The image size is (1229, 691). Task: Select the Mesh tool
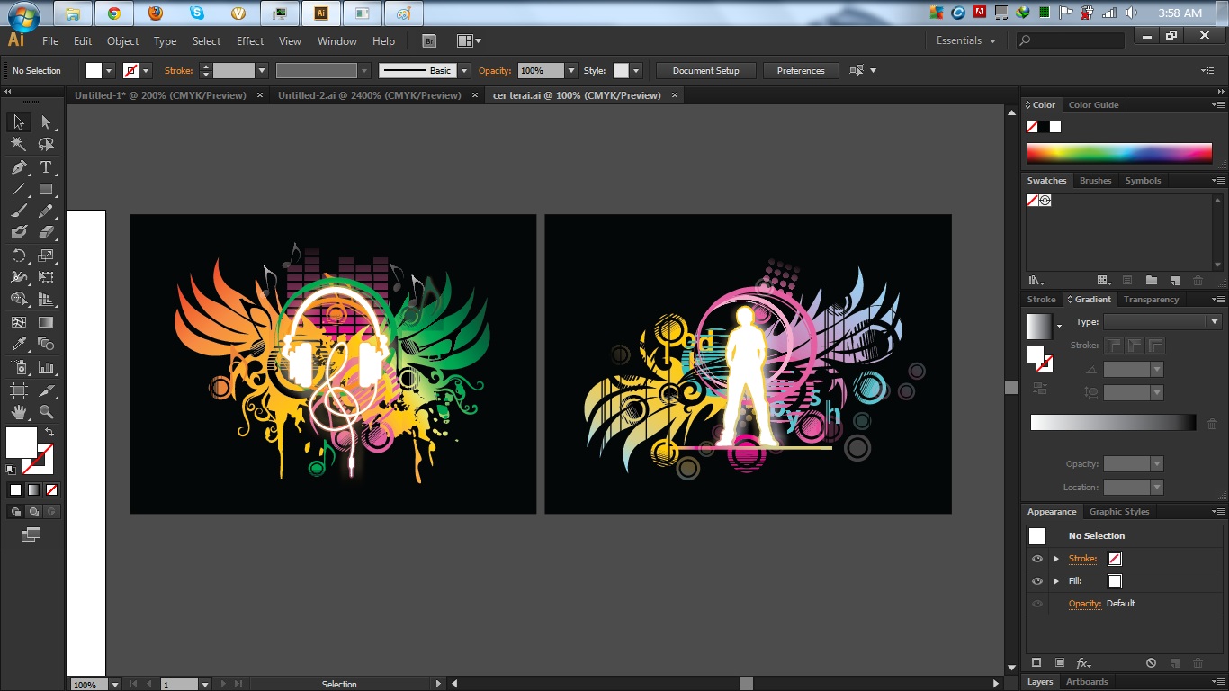[x=18, y=322]
